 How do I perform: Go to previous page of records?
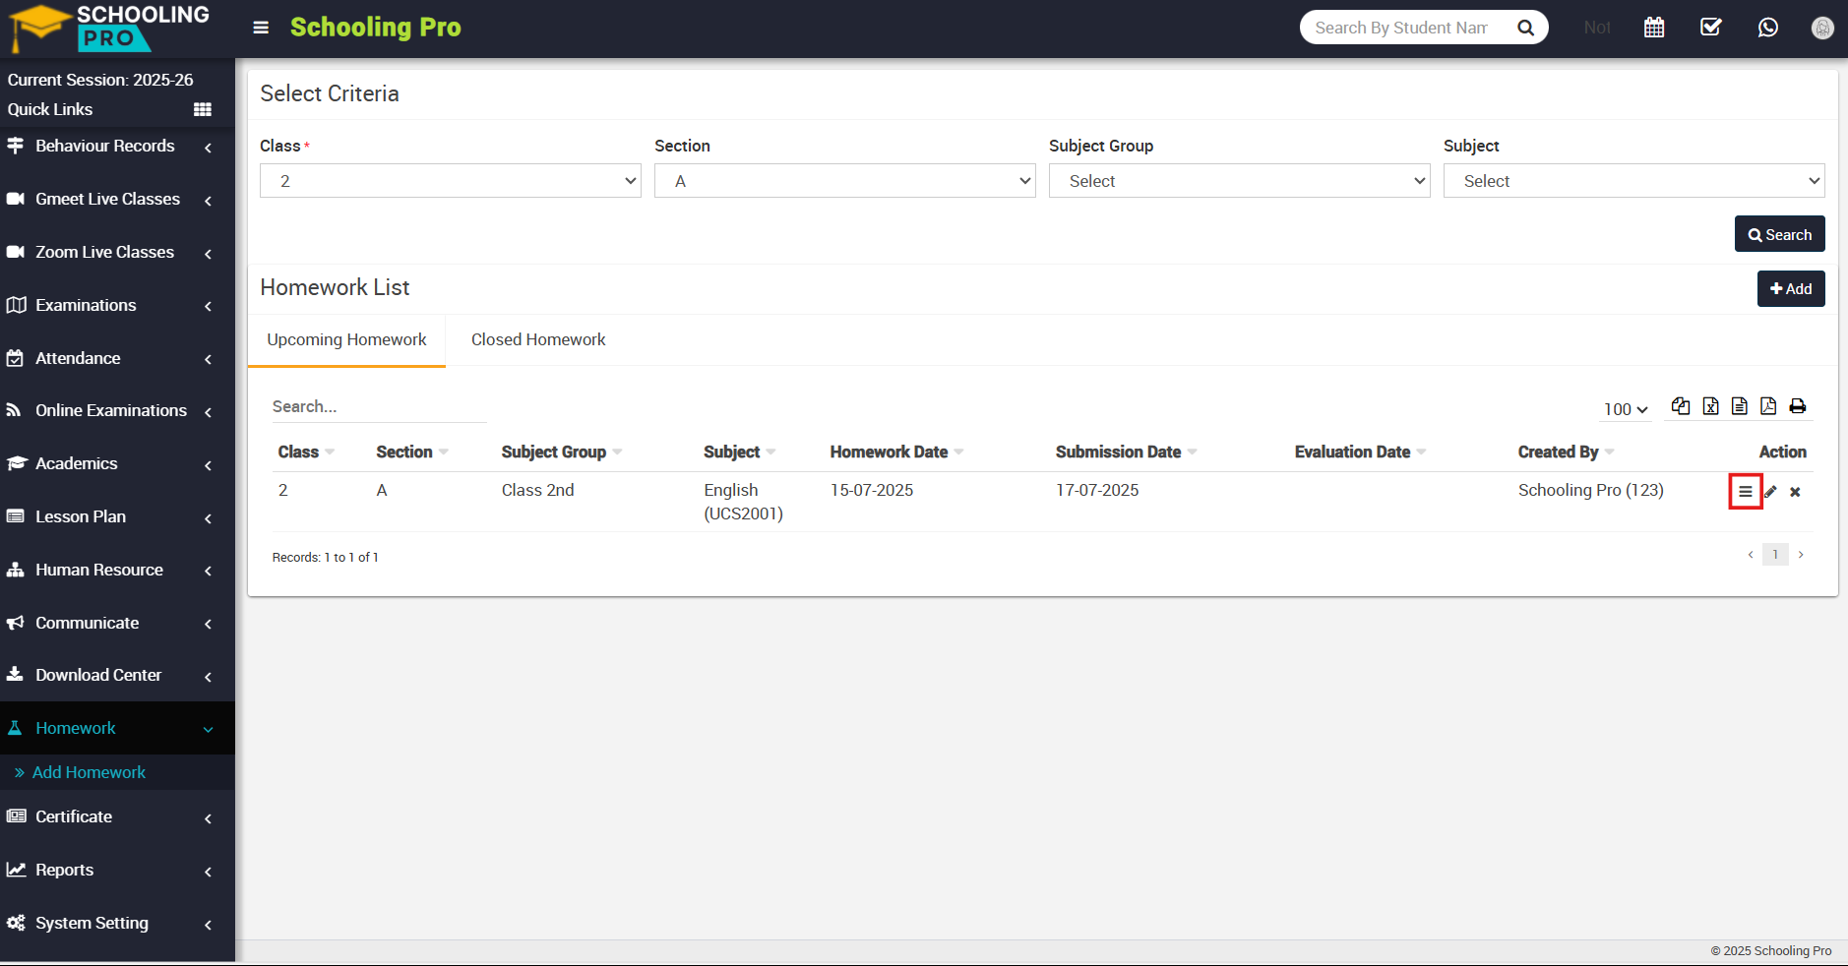coord(1751,555)
